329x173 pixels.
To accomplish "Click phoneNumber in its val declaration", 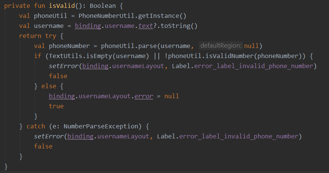I will [69, 46].
